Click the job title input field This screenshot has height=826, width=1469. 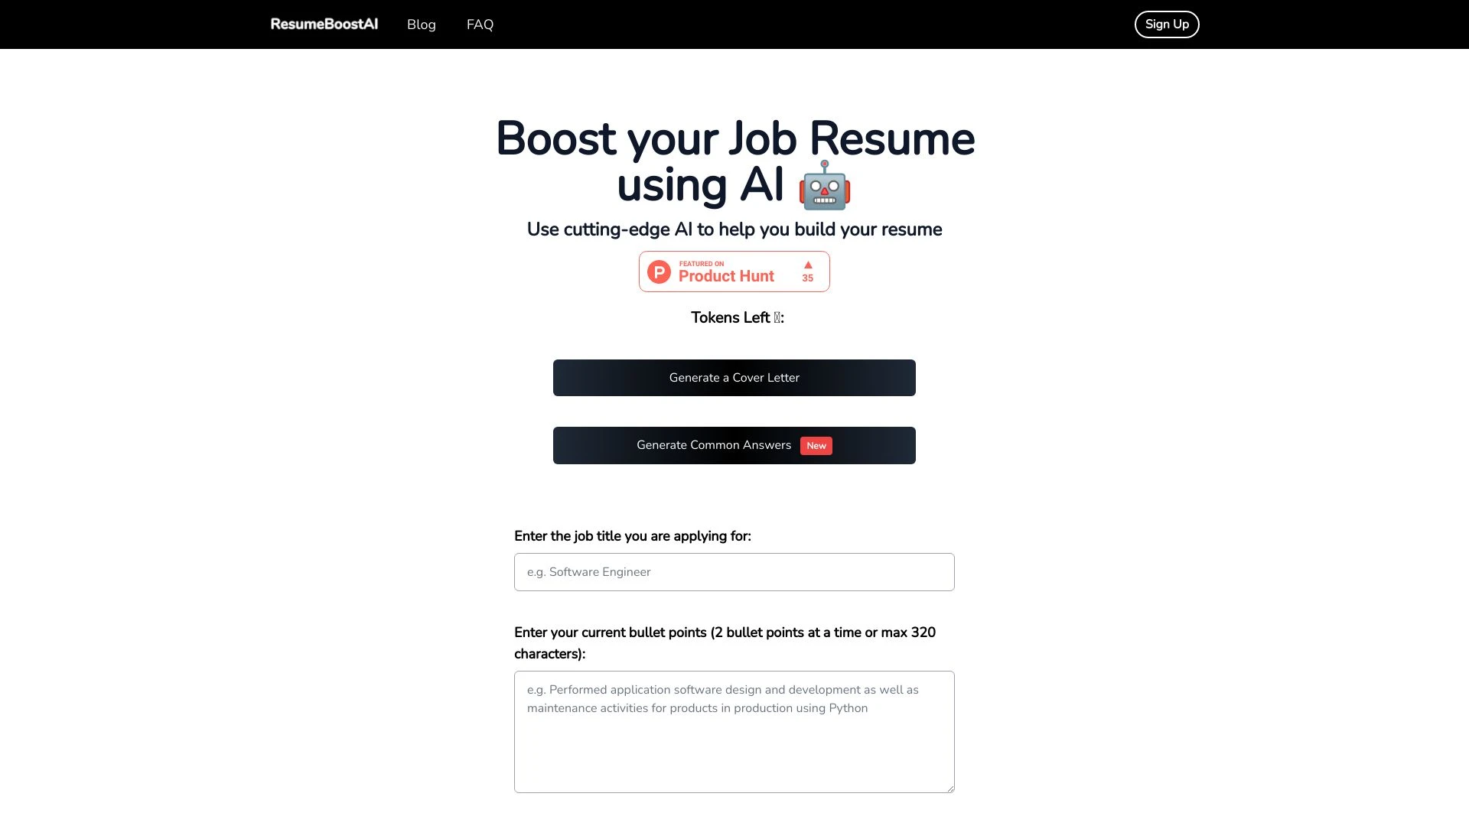[x=734, y=572]
